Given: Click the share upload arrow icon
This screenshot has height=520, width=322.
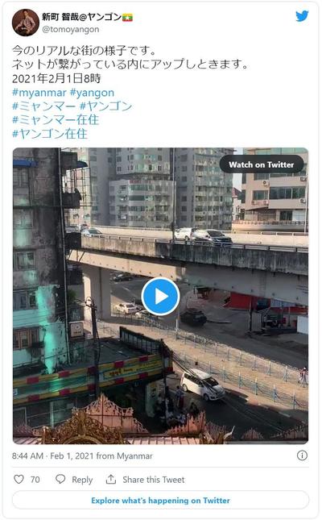Looking at the screenshot, I should (110, 479).
